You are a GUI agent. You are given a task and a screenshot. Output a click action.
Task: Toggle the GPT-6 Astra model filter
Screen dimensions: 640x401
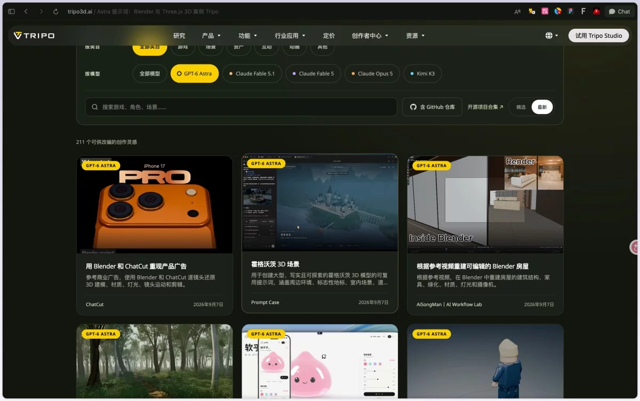click(x=195, y=73)
